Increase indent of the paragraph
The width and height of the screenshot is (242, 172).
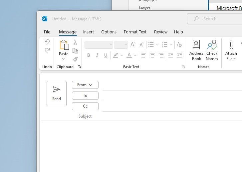[x=179, y=55]
